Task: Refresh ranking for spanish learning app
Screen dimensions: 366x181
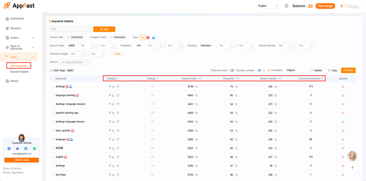Action: click(118, 113)
